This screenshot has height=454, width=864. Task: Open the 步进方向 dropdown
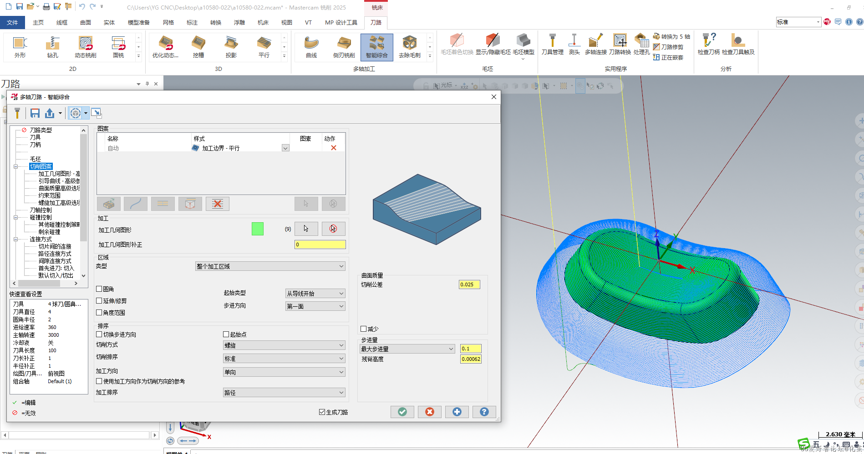(x=315, y=306)
